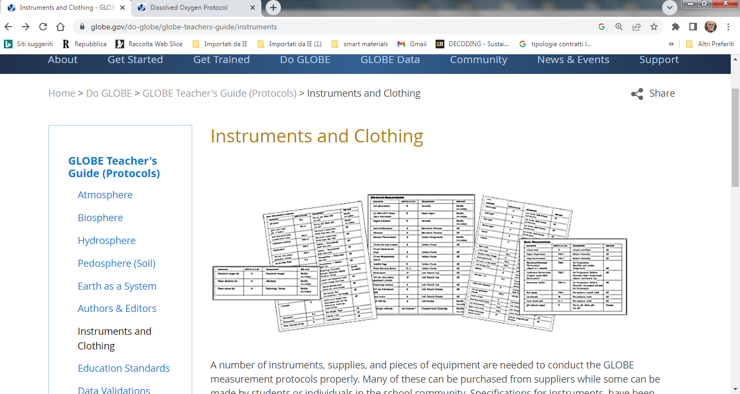
Task: Open the GLOBE Data menu
Action: coord(390,60)
